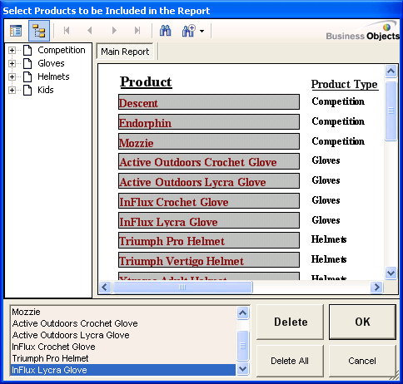Select InFlux Crochet Glove in list
Screen dimensions: 403x384
point(123,347)
